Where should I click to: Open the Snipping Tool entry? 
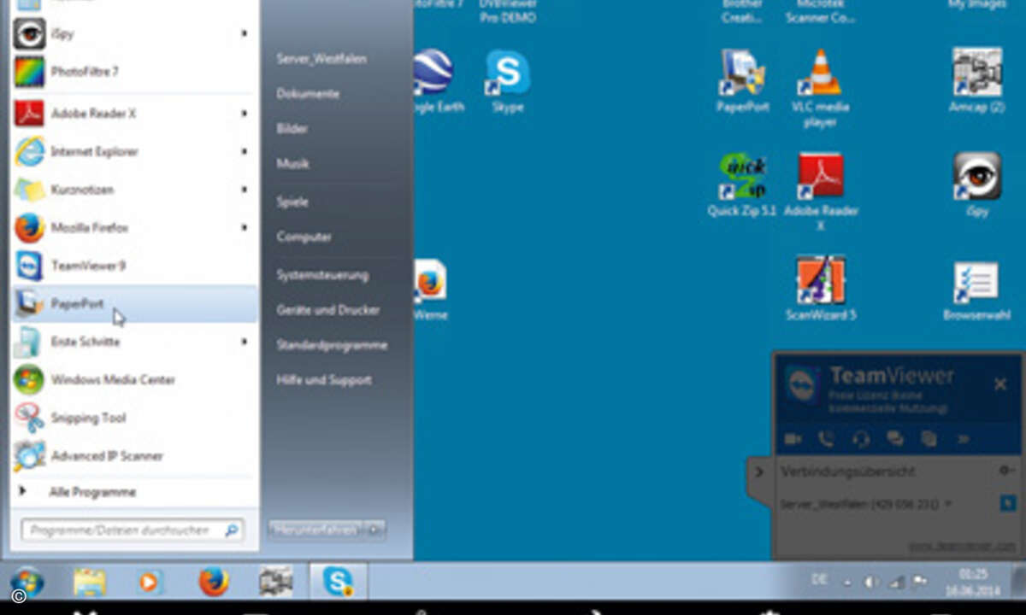[x=133, y=418]
